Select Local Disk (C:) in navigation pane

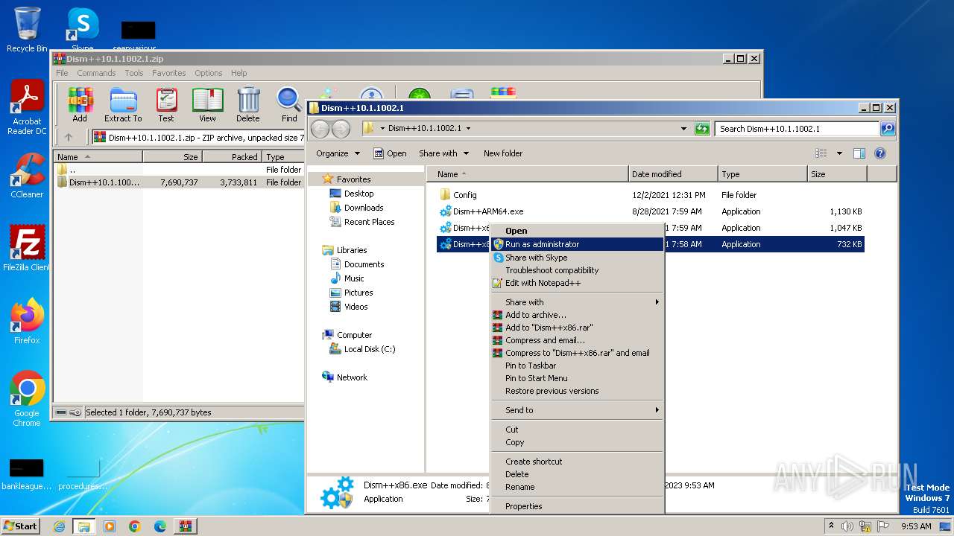click(370, 349)
